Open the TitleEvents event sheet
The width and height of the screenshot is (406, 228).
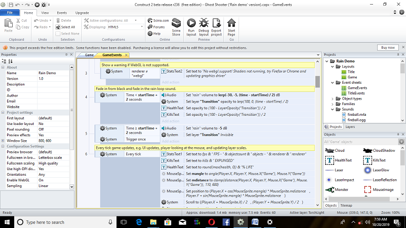coord(353,93)
